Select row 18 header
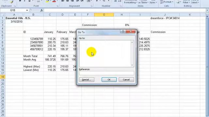Screen dimensions: 209x117 (x=3, y=77)
